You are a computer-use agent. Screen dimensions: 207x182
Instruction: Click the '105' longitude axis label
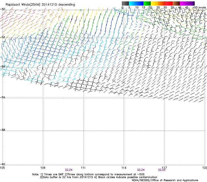tap(2, 168)
